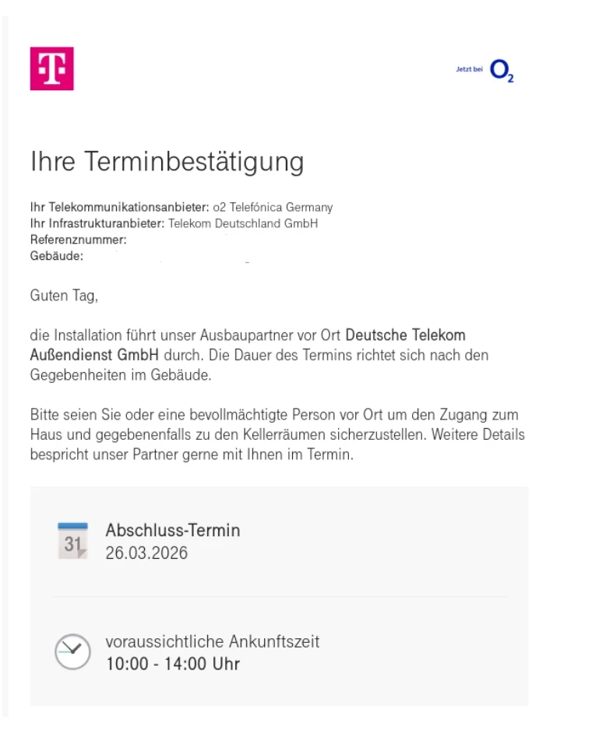Click the 'Jetzt bei' text beside O2

tap(469, 69)
